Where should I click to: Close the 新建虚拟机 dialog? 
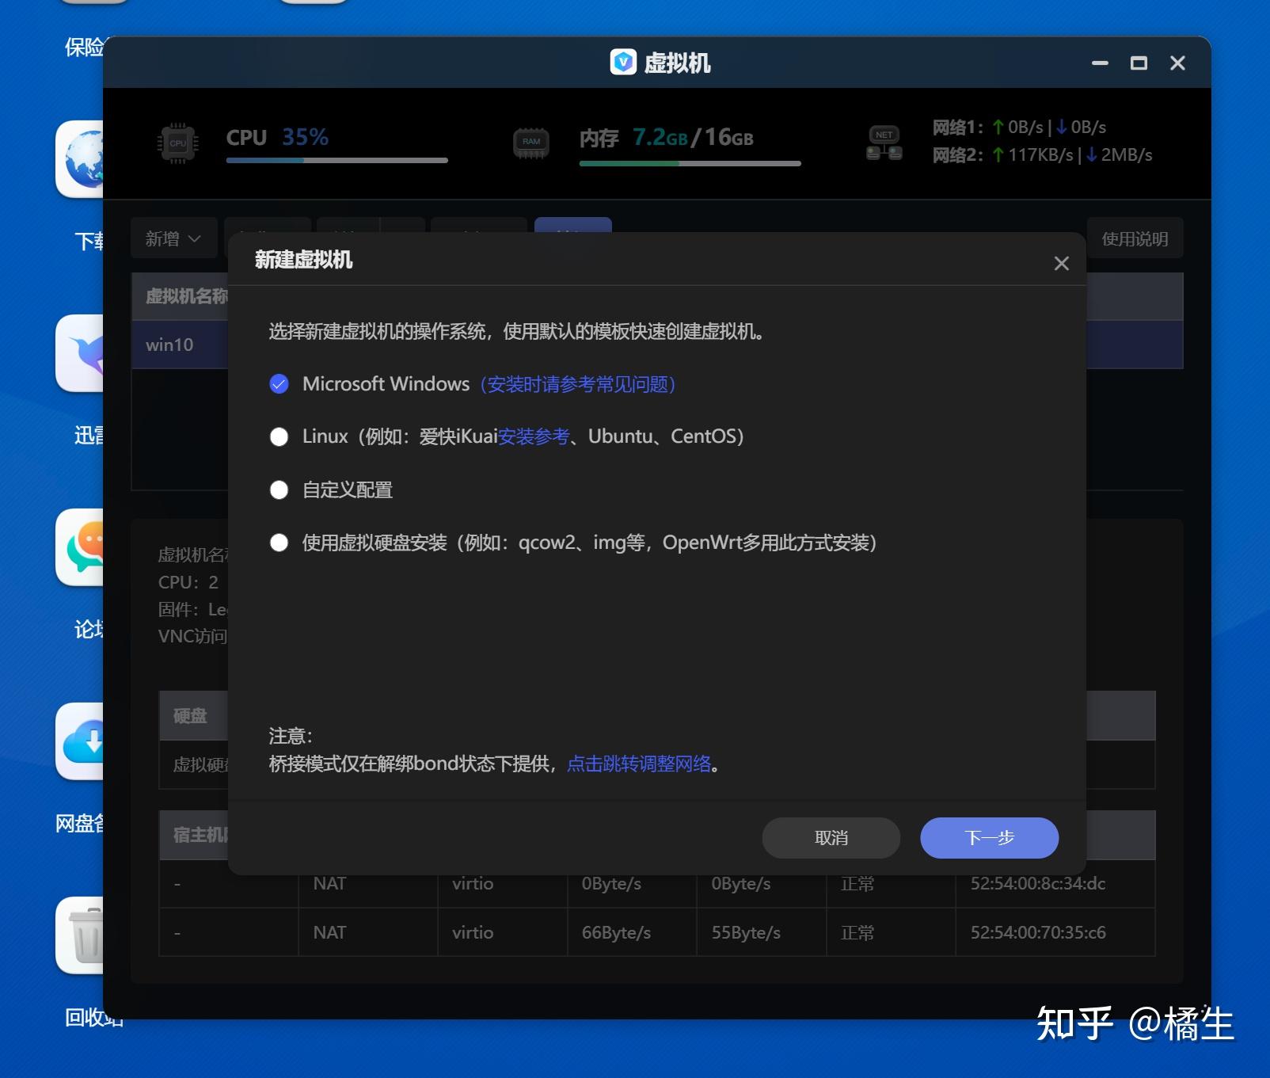(x=1062, y=264)
